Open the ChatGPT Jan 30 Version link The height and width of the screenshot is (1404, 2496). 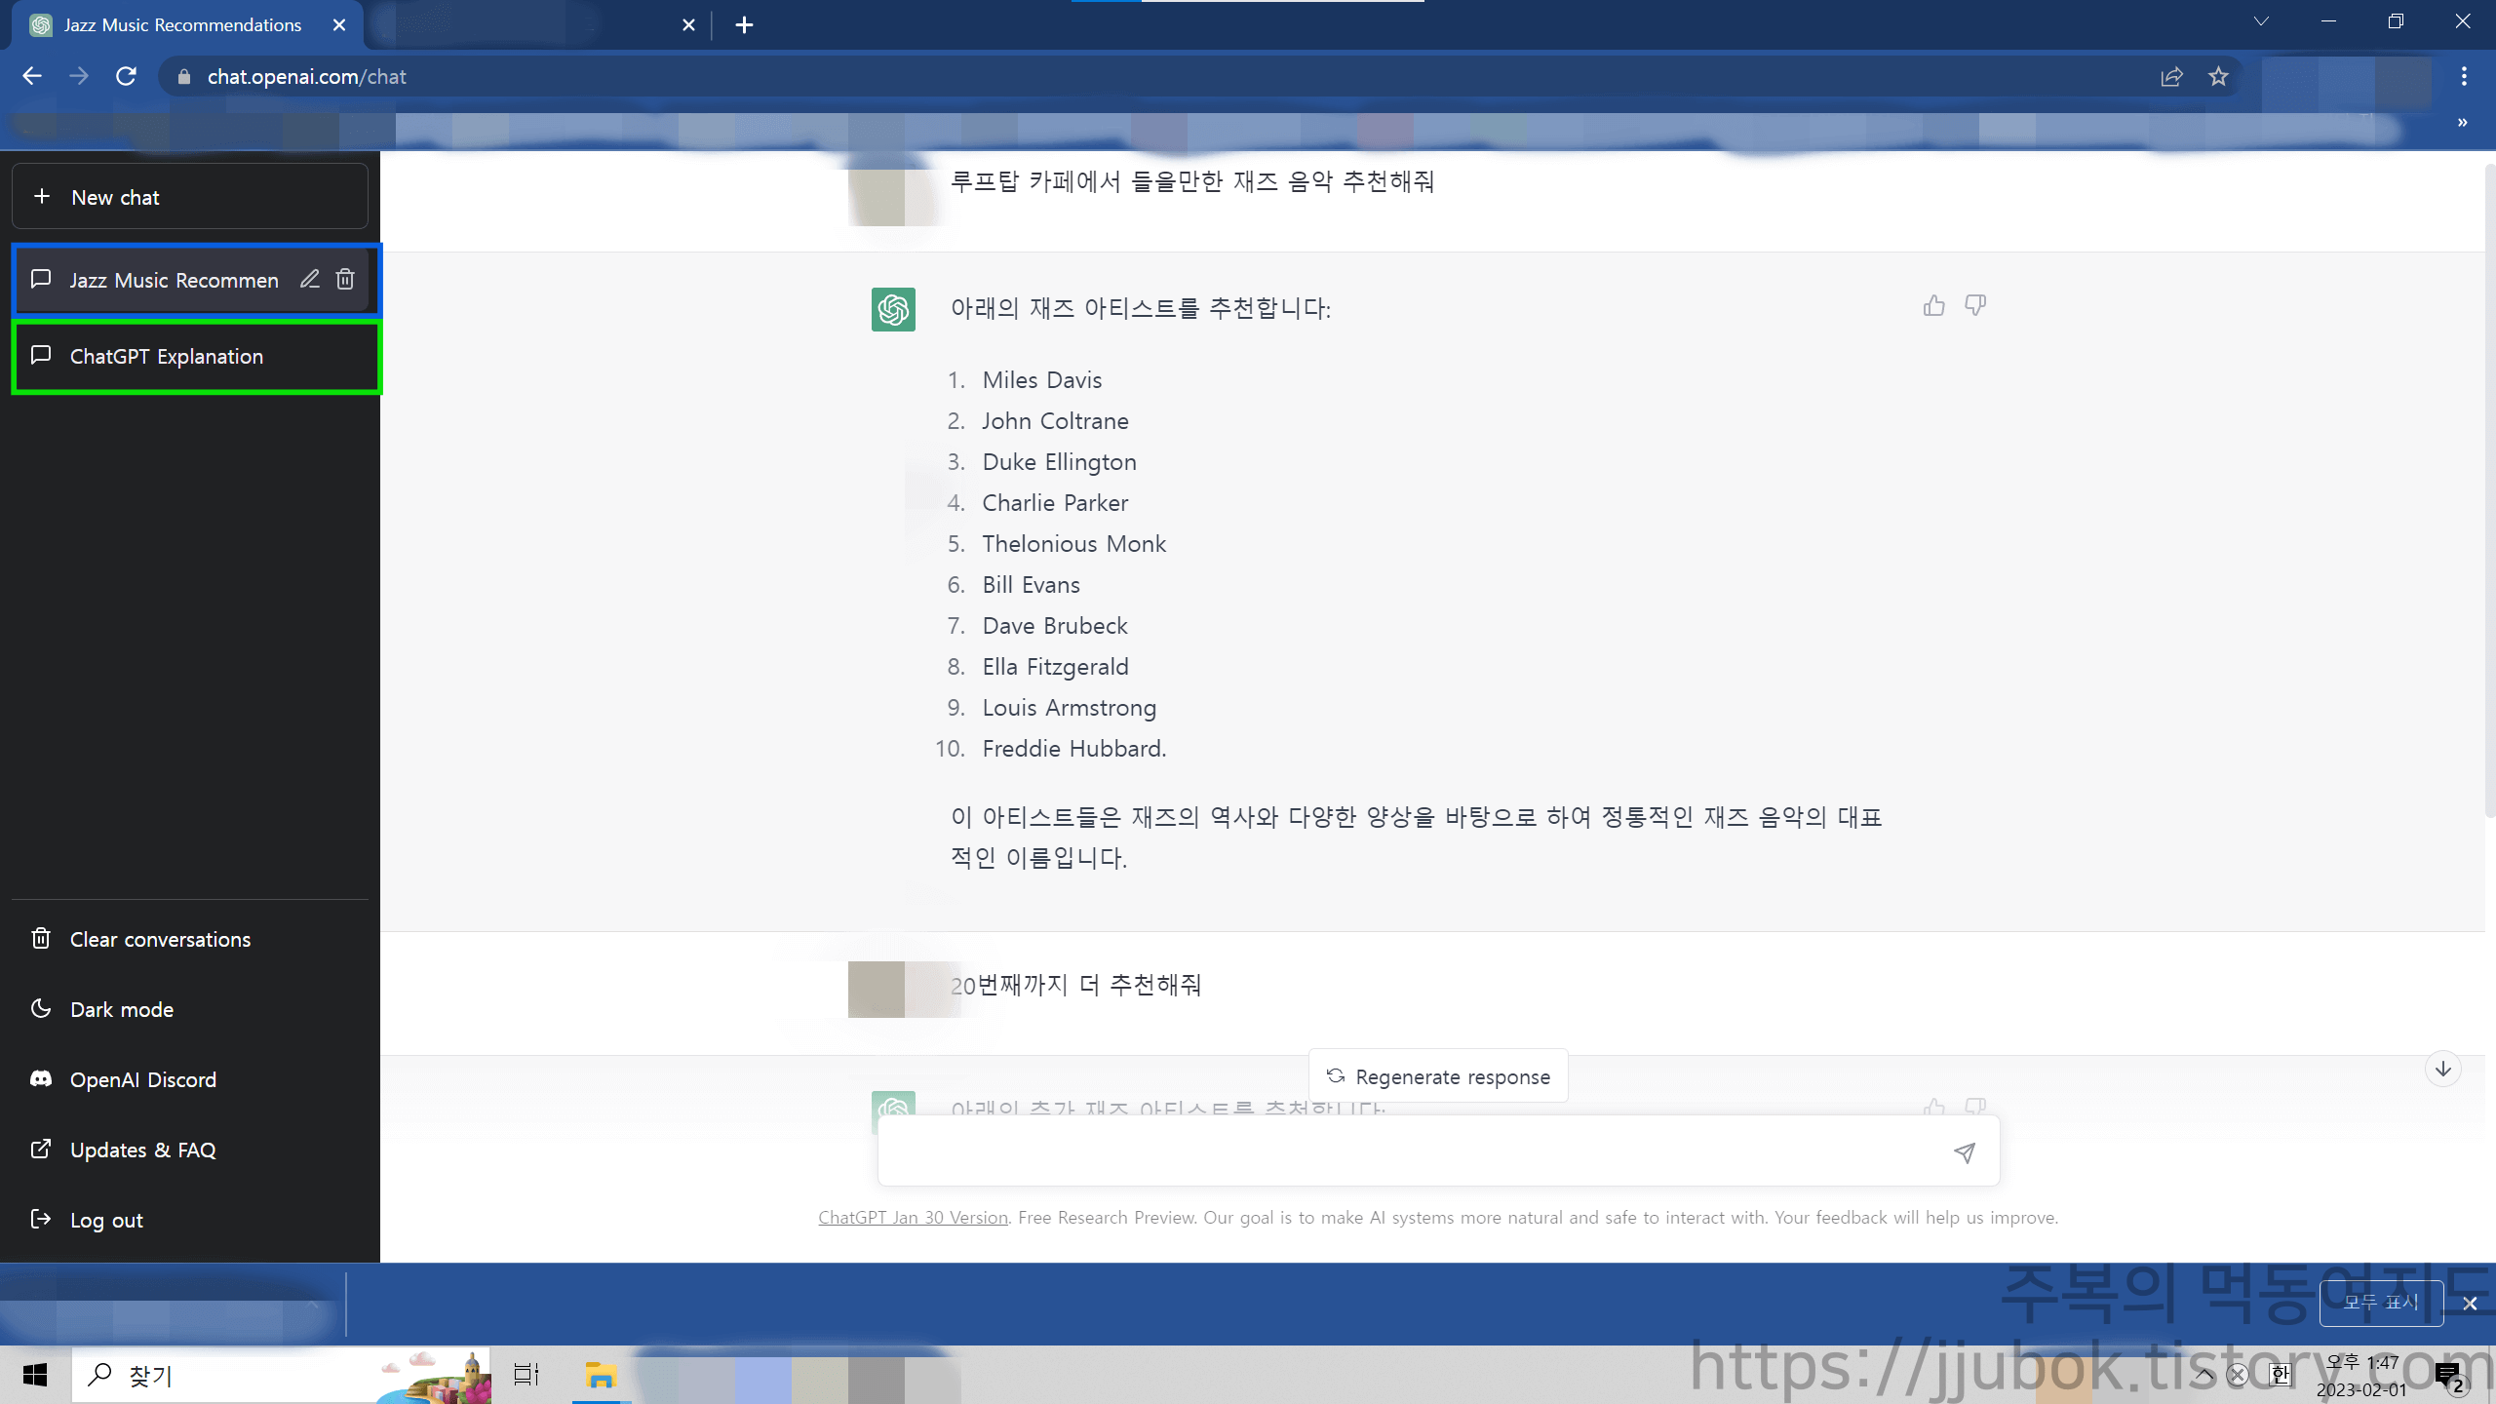coord(913,1218)
